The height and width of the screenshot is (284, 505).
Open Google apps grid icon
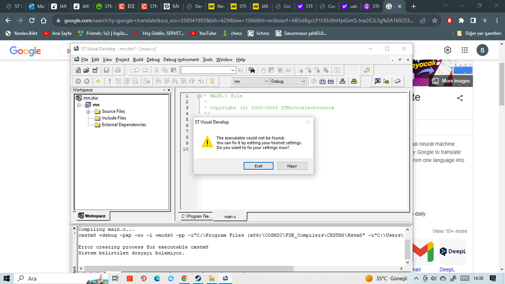pos(465,50)
